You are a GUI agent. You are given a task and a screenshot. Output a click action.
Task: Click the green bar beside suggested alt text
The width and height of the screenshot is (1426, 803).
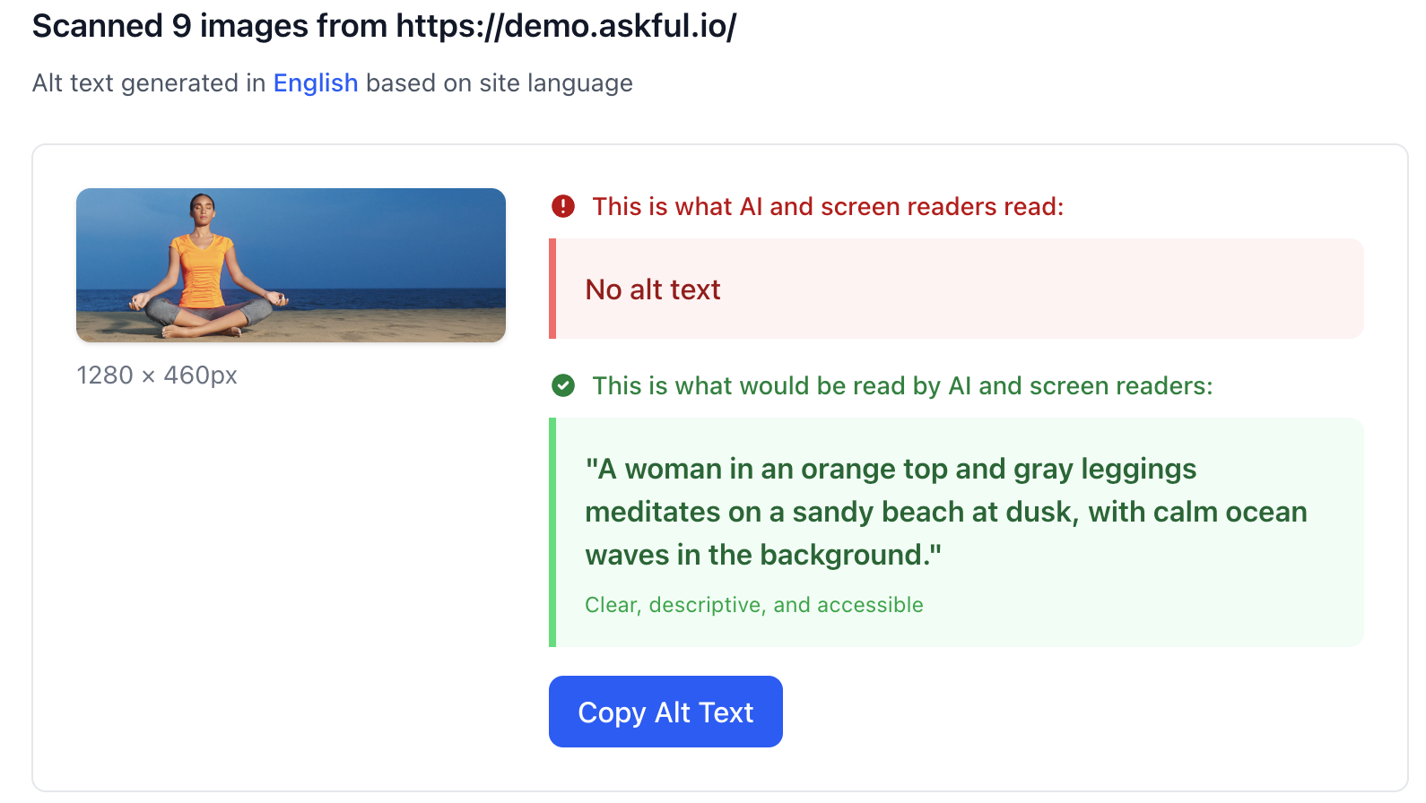click(x=552, y=532)
